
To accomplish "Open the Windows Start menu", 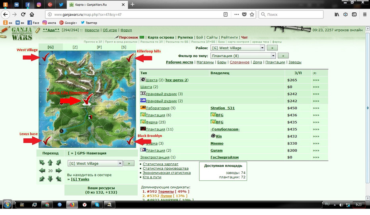I will coord(7,204).
